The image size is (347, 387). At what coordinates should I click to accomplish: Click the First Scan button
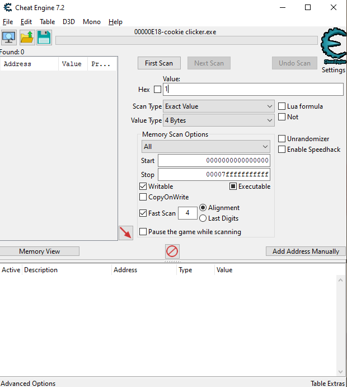coord(159,63)
